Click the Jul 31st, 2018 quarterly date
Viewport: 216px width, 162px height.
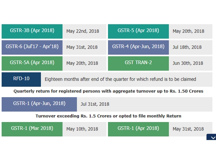tap(95, 104)
